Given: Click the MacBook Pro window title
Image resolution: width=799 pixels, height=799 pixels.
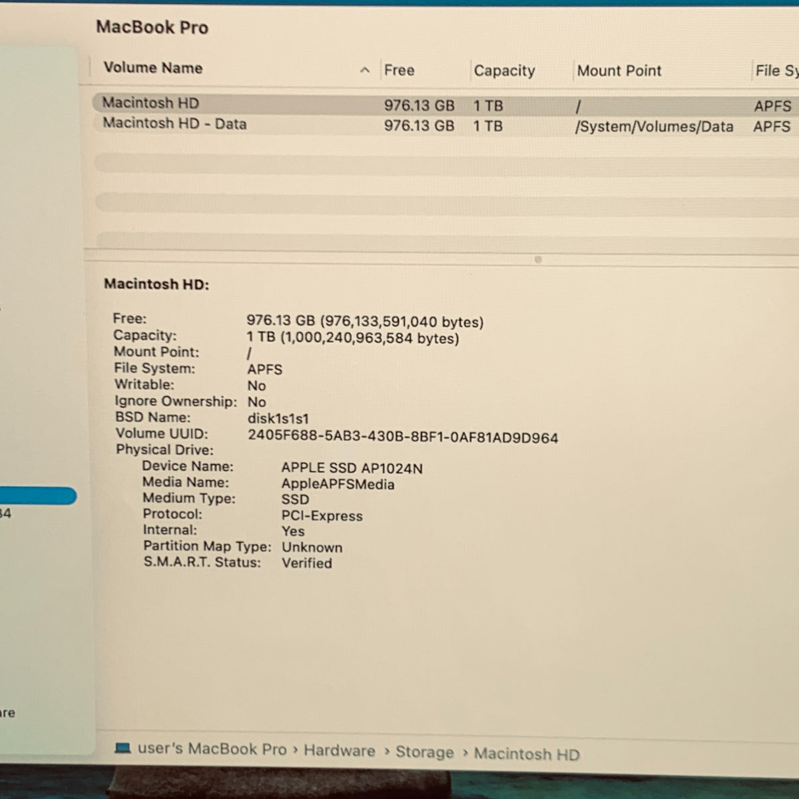Looking at the screenshot, I should [152, 27].
